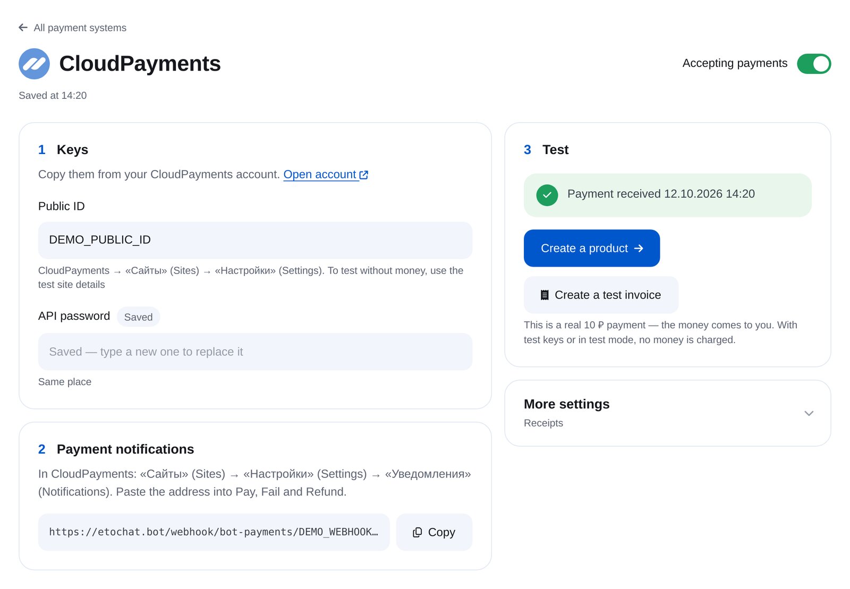Click the Saved at 14:20 text
The width and height of the screenshot is (850, 589).
pyautogui.click(x=53, y=96)
